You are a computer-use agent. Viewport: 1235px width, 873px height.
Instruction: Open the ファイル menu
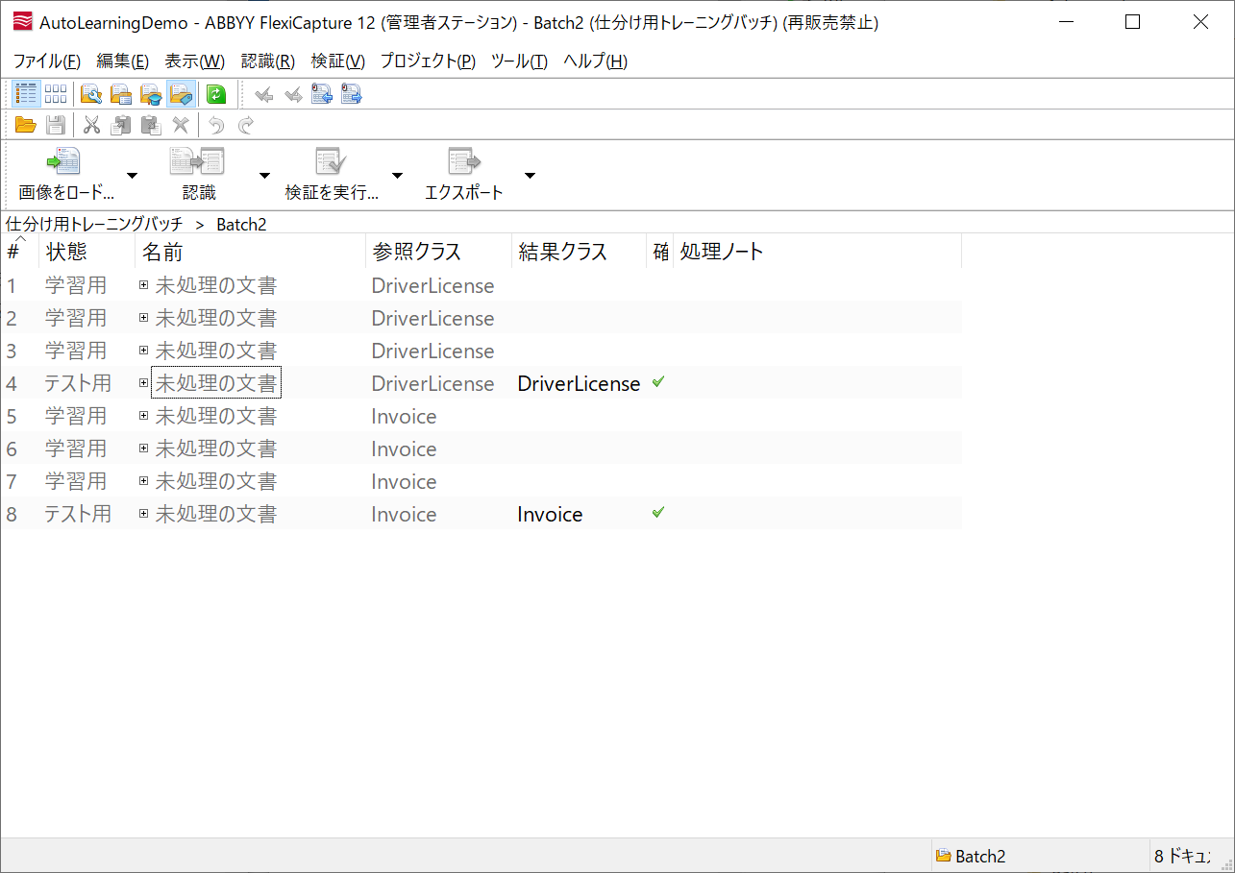pos(47,61)
